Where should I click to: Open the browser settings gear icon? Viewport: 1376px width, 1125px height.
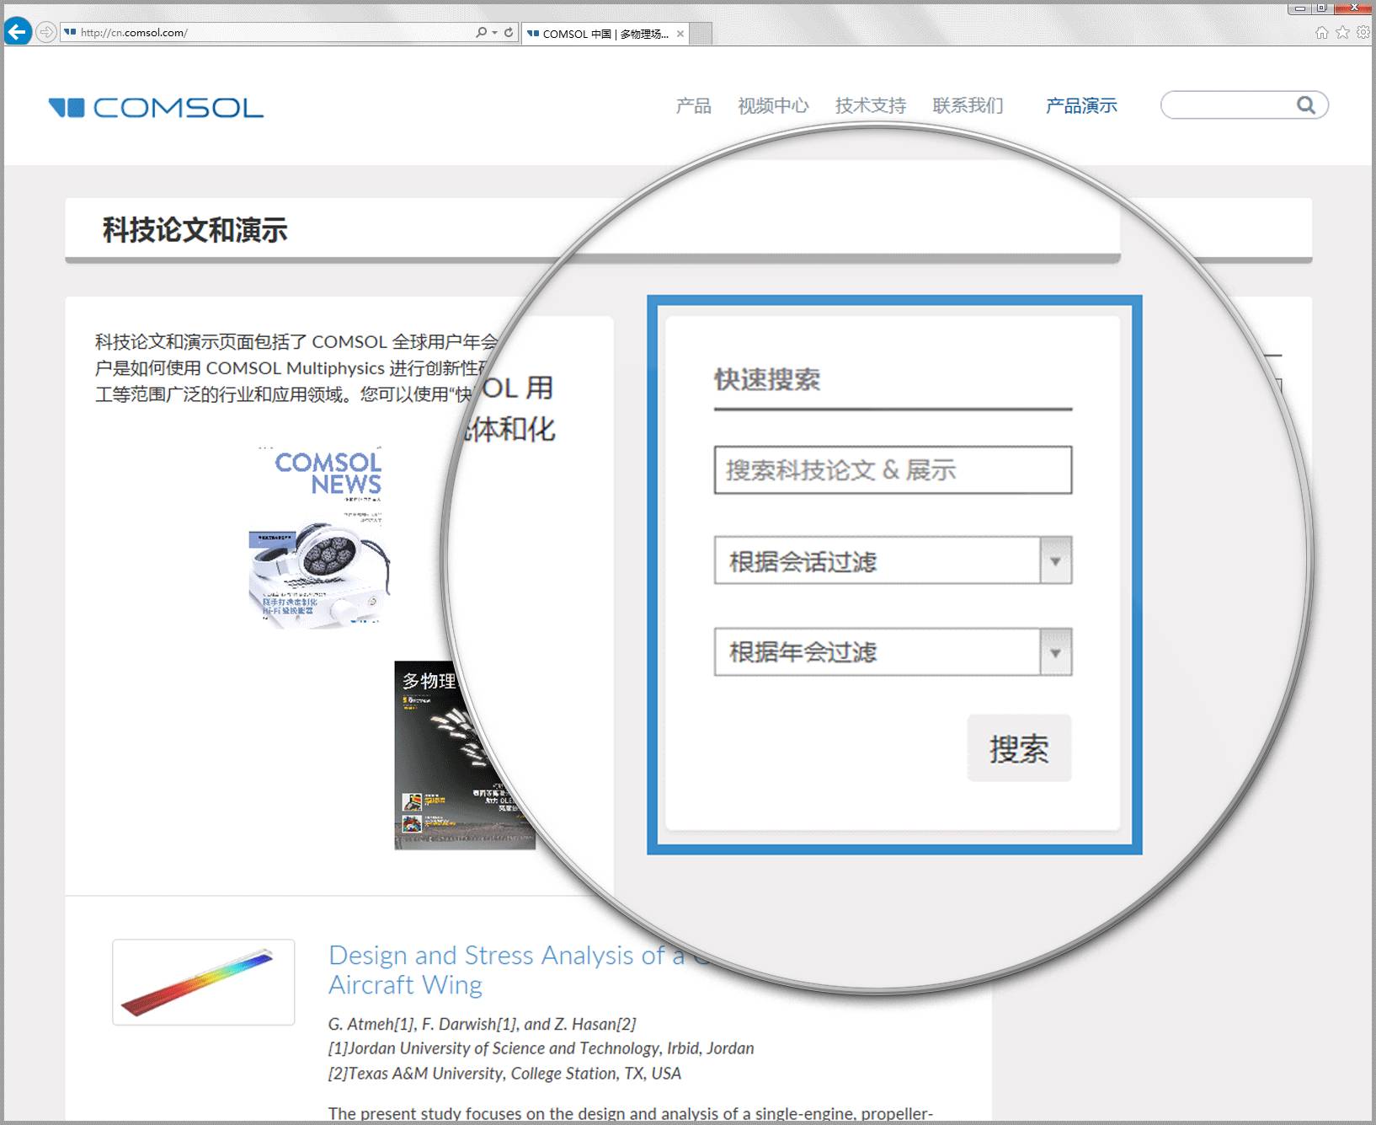(x=1363, y=32)
